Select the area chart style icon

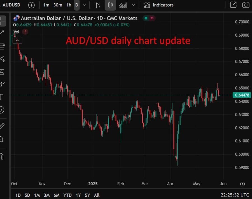(123, 5)
